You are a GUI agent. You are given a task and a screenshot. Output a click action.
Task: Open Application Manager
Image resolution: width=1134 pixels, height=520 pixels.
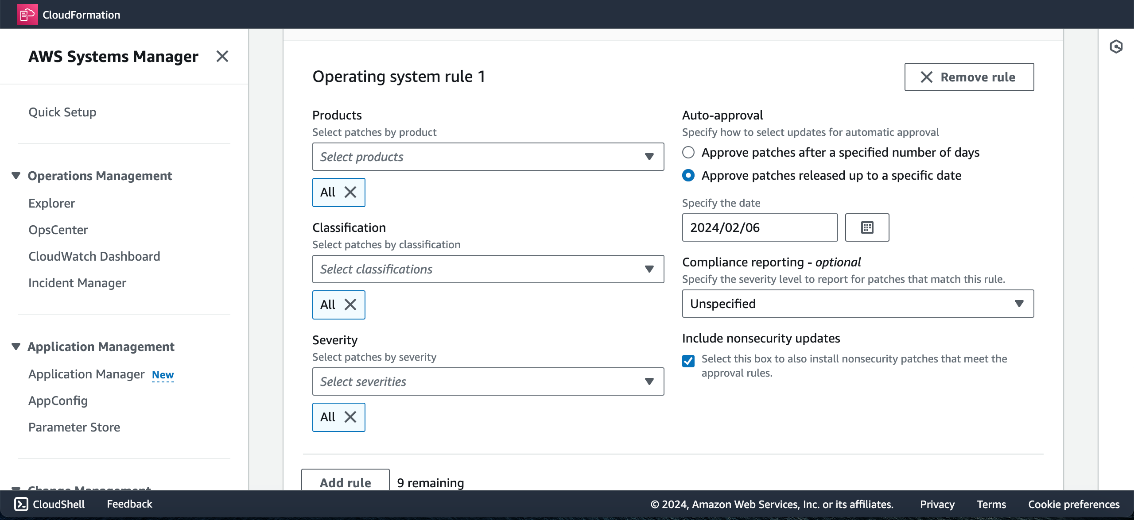pyautogui.click(x=86, y=374)
